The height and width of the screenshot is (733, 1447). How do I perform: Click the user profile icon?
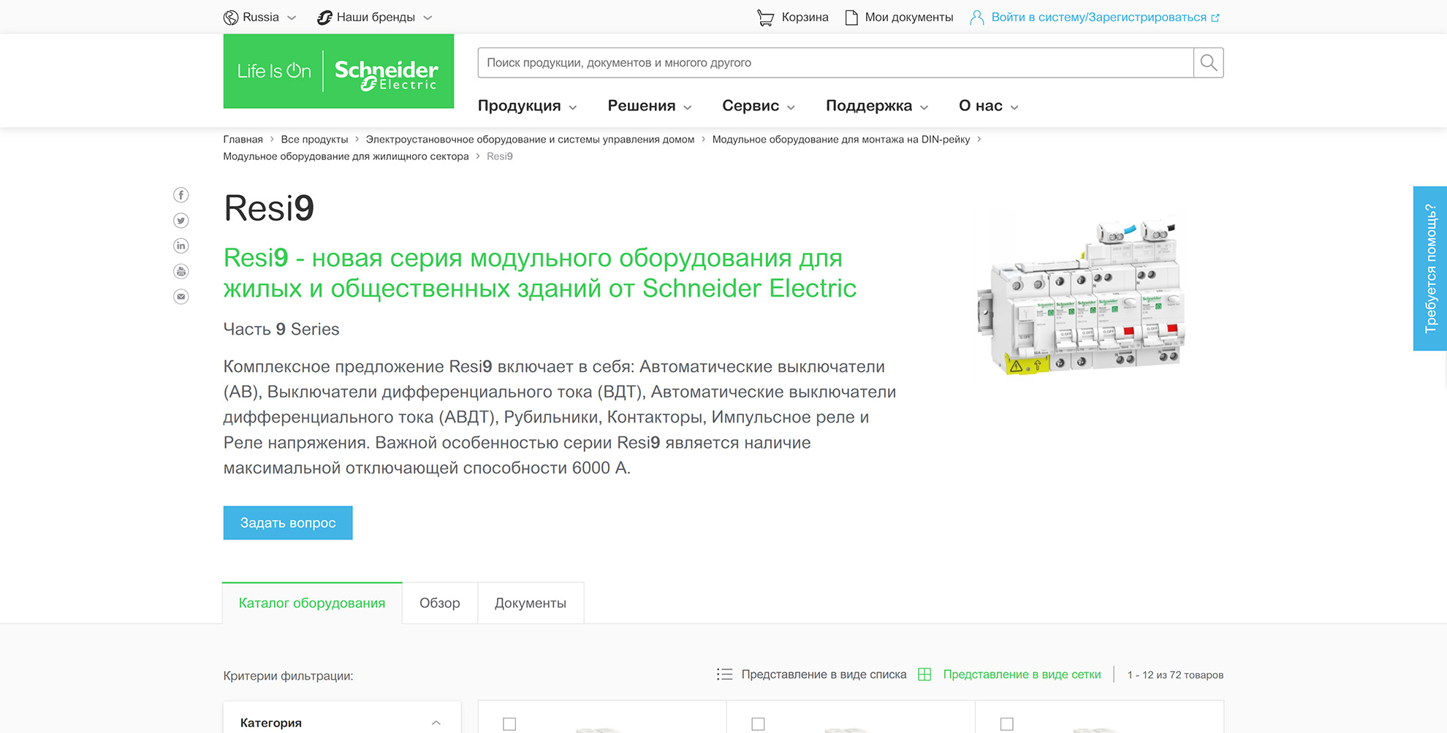pos(976,18)
